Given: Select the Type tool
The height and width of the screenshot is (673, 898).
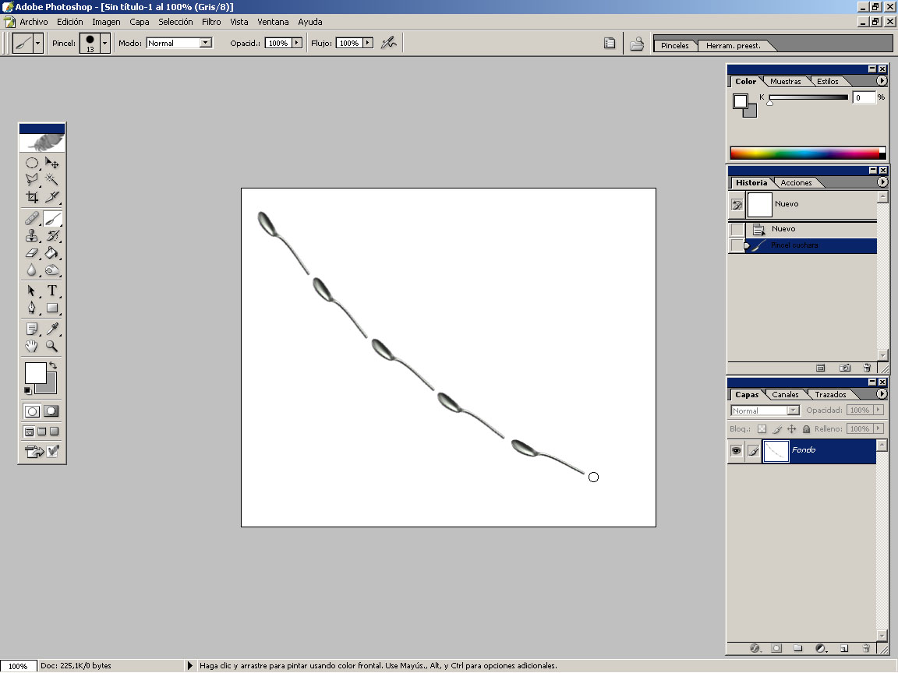Looking at the screenshot, I should (x=52, y=291).
